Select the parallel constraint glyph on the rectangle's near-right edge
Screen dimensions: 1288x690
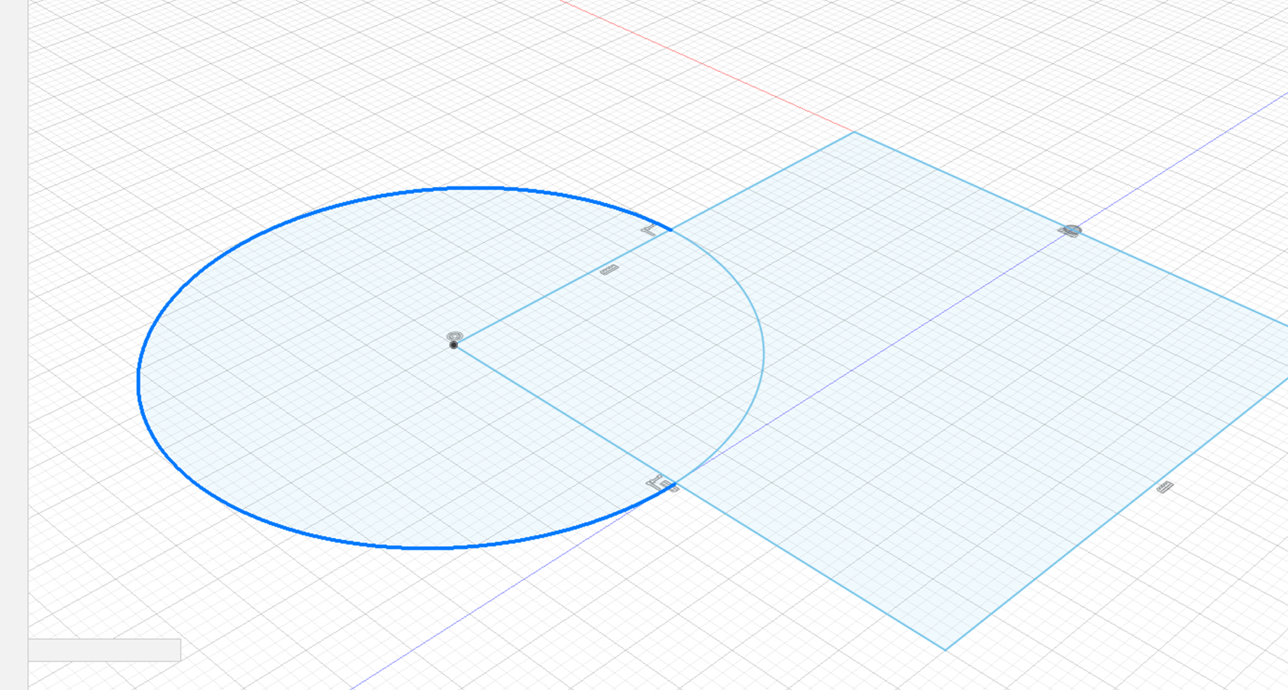point(1164,487)
